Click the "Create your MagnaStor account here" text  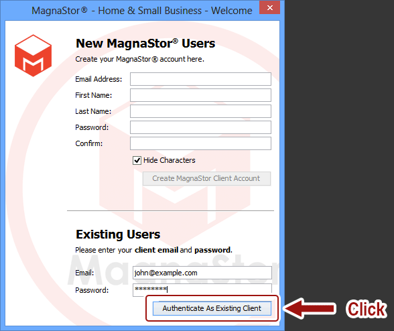[139, 59]
